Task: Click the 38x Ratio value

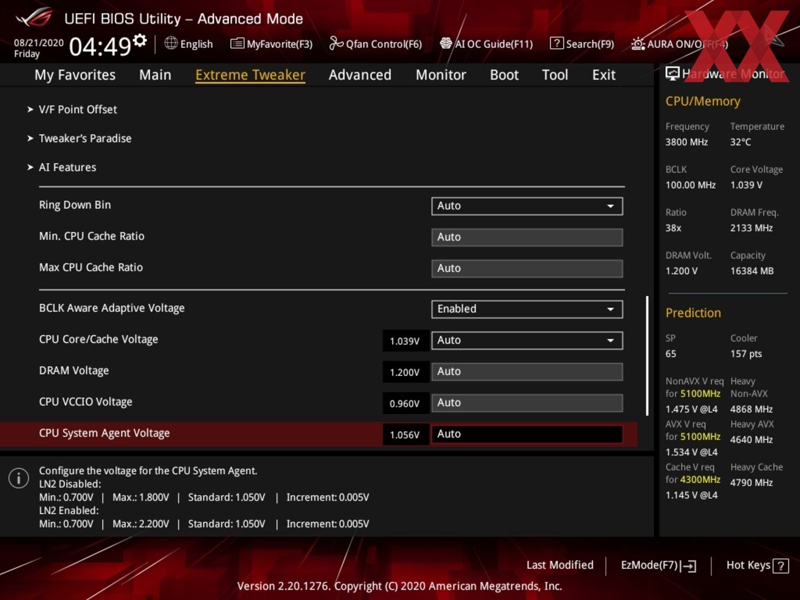Action: click(x=673, y=228)
